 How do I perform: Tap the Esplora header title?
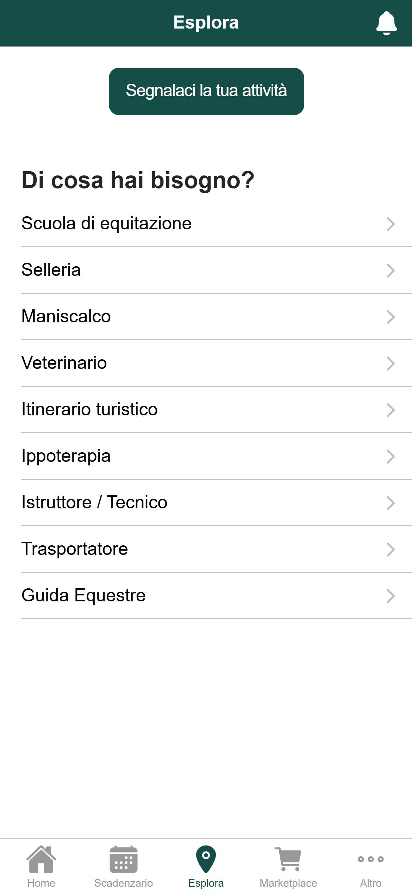pyautogui.click(x=206, y=23)
